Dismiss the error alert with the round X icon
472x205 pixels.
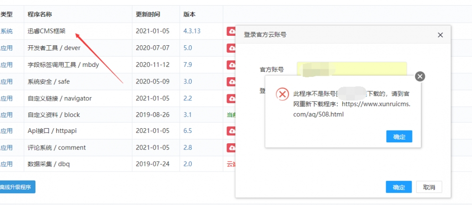click(x=420, y=76)
